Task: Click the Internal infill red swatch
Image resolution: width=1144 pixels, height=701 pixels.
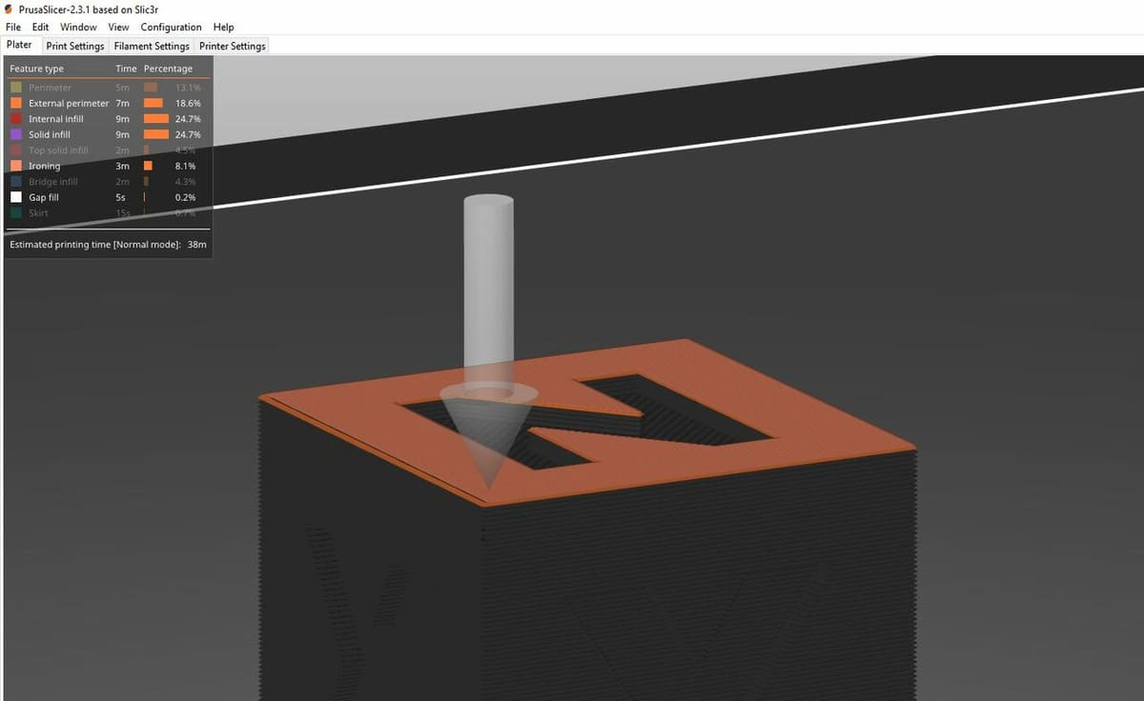Action: (16, 119)
